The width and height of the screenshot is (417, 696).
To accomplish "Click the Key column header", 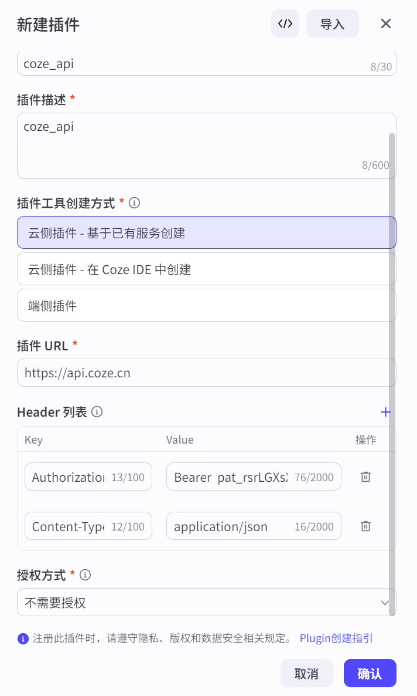I will click(34, 440).
